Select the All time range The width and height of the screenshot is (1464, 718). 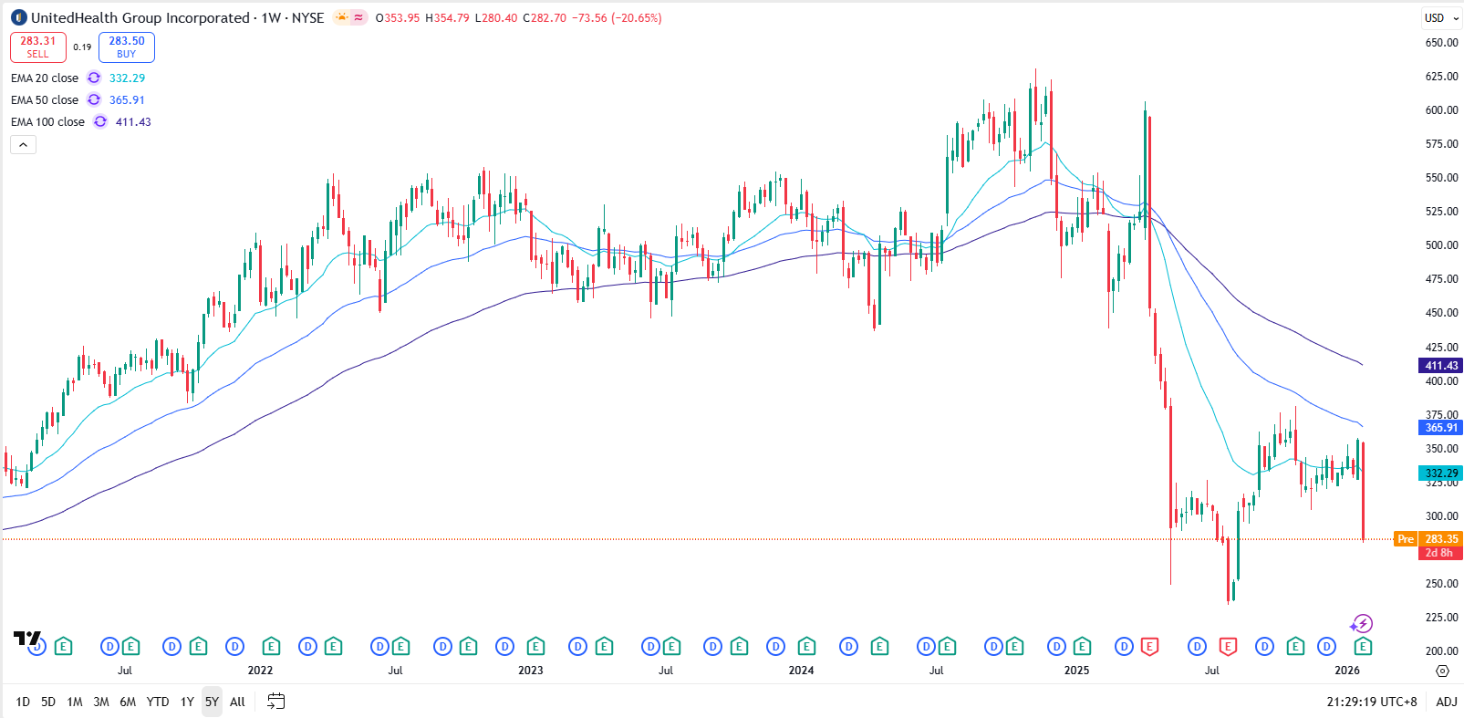point(237,702)
